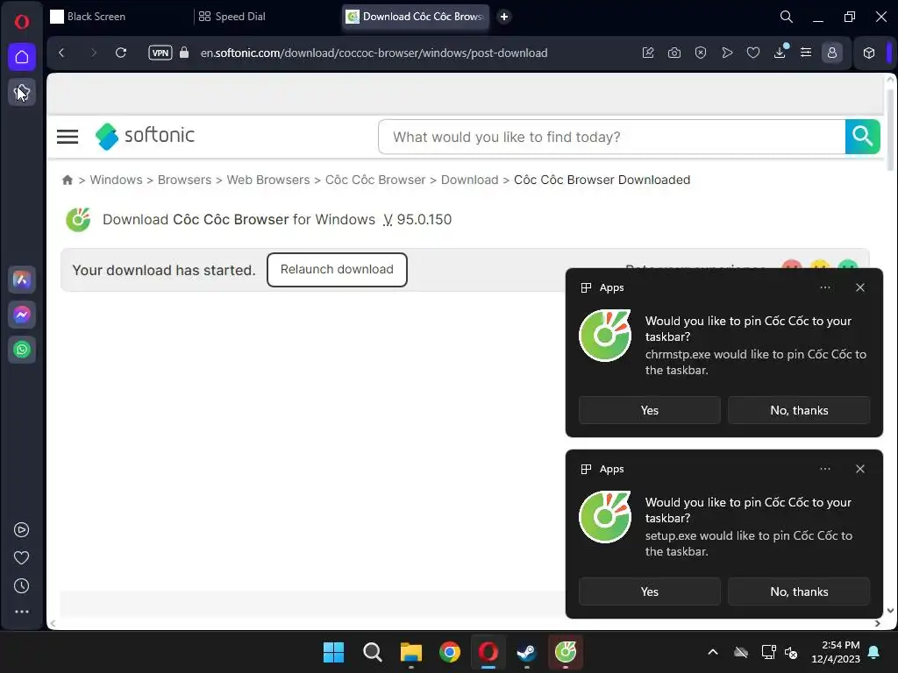The width and height of the screenshot is (898, 673).
Task: Click the address bar URL
Action: point(374,53)
